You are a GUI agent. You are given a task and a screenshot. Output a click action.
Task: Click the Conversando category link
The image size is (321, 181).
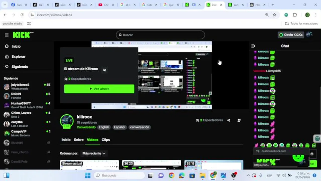(x=86, y=127)
